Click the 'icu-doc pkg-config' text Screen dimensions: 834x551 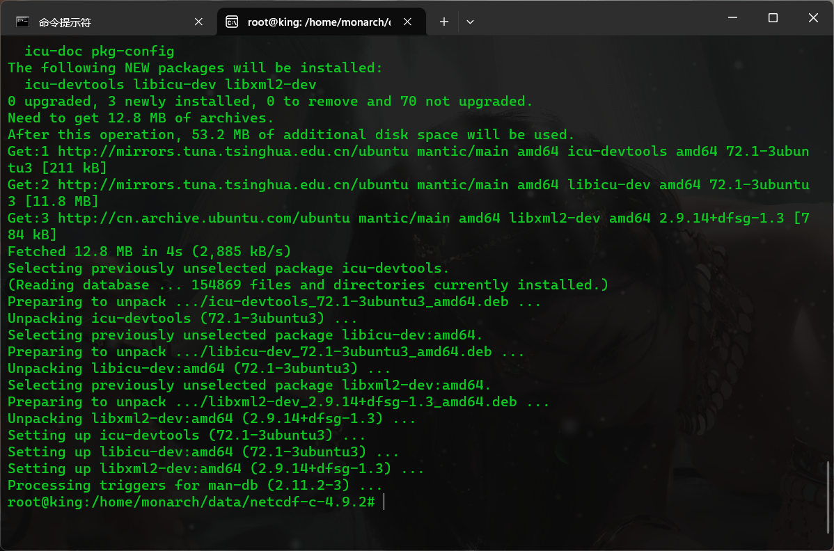tap(100, 51)
